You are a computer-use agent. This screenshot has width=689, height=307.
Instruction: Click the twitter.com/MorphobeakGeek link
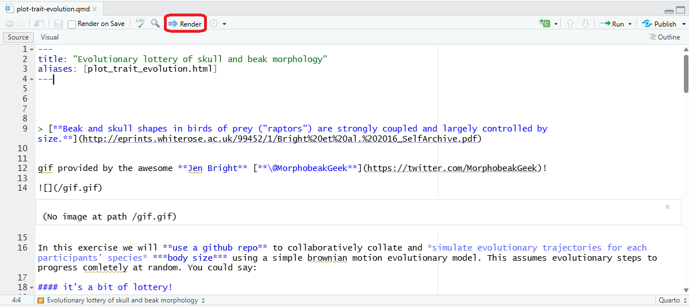click(453, 168)
